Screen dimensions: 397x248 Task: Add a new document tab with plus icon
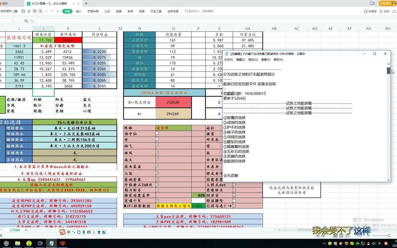(x=86, y=3)
